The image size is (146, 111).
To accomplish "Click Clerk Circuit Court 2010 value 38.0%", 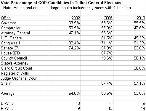I will click(x=139, y=68).
